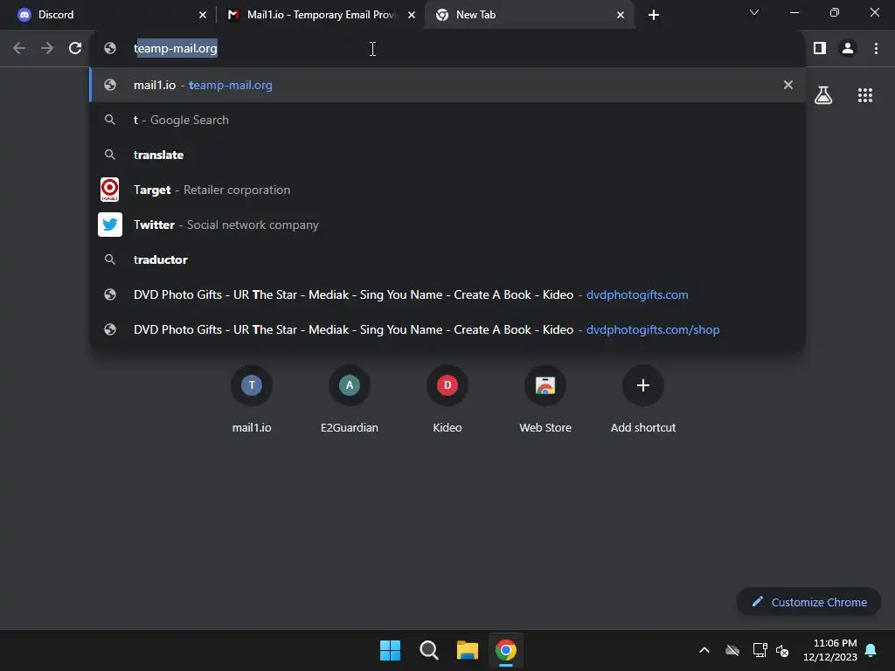Choose the traductor suggestion
The width and height of the screenshot is (895, 671).
pyautogui.click(x=447, y=259)
